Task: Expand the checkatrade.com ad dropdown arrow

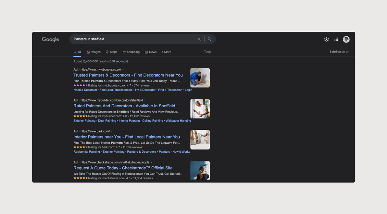Action: tap(152, 162)
